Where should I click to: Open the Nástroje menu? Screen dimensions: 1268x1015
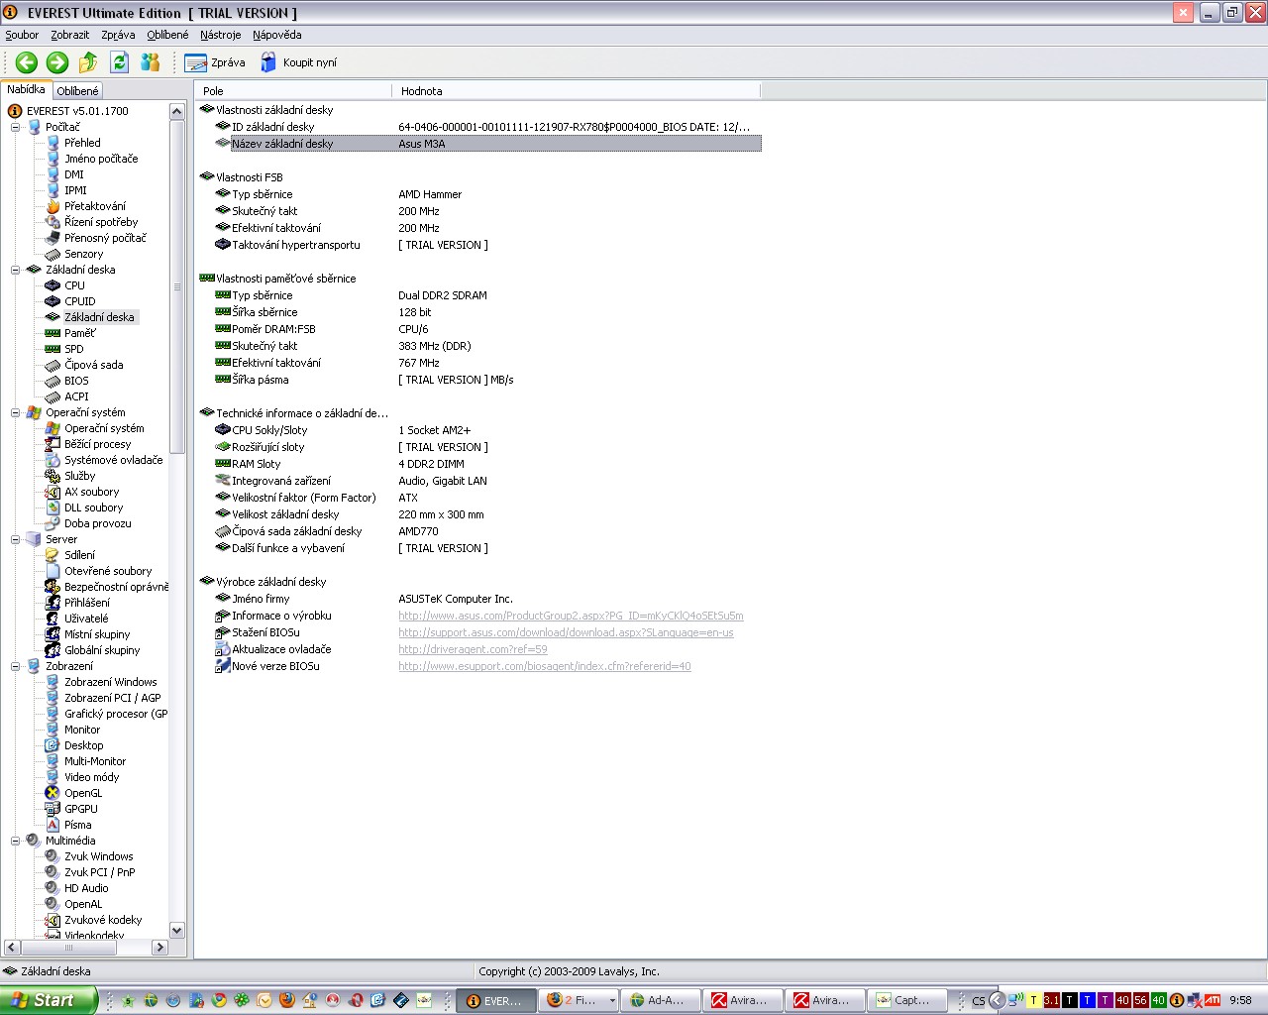tap(220, 35)
